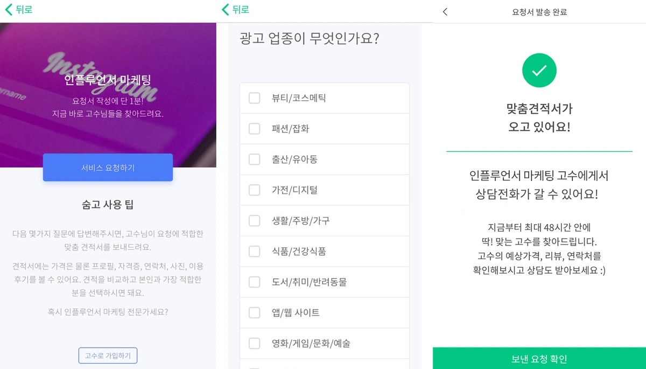Screen dimensions: 646x369
Task: Select the 앱/웹 사이트 checkbox
Action: click(x=255, y=312)
